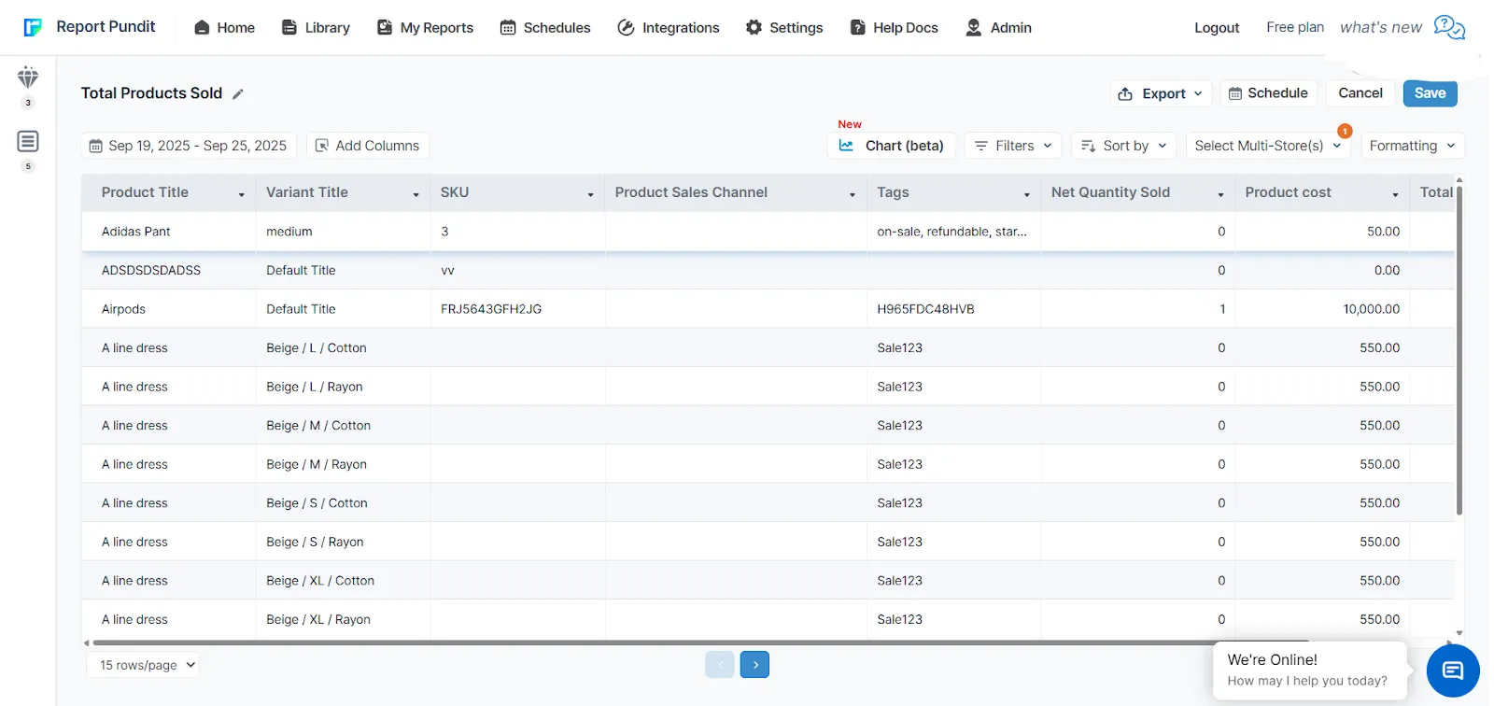The image size is (1494, 706).
Task: Click variant Beige / S / Rayon
Action: 315,542
